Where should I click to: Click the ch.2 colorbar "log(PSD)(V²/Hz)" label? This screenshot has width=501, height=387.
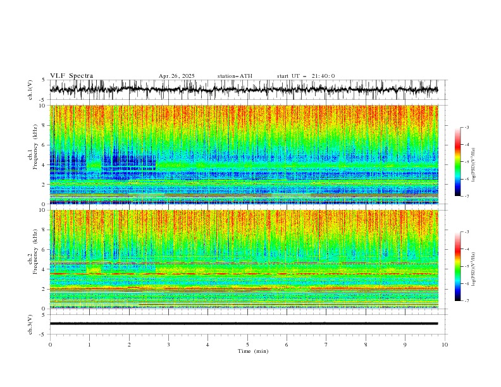click(474, 269)
